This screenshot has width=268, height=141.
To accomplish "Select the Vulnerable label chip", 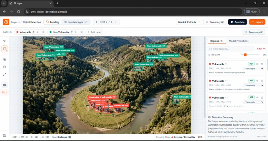I will (30, 32).
